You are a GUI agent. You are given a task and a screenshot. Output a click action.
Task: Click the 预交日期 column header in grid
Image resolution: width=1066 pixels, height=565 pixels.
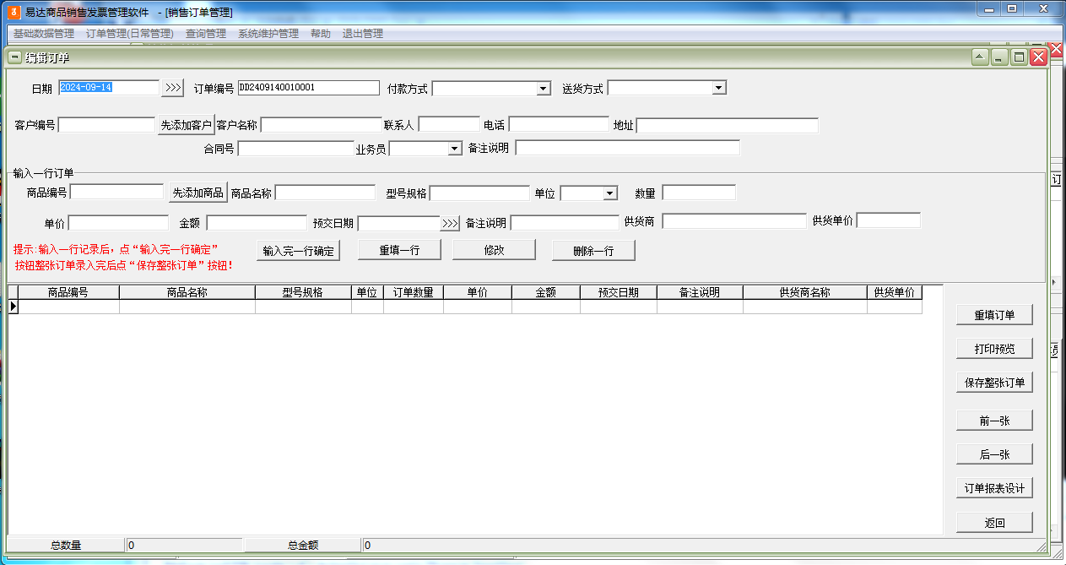click(619, 292)
